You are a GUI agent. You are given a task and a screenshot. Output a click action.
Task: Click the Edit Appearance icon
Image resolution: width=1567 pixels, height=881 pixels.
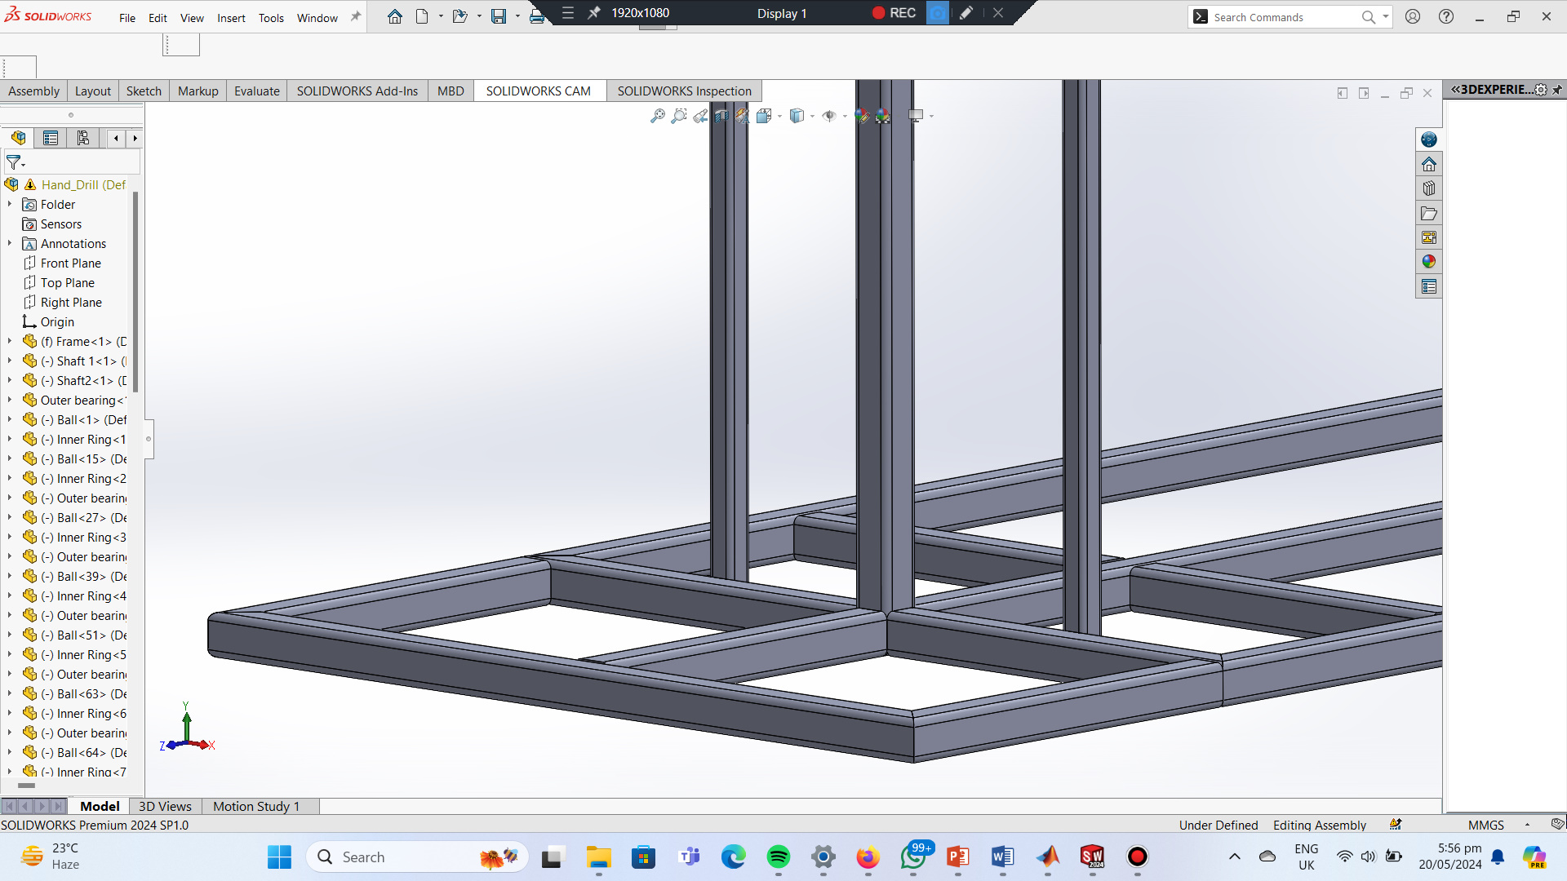[x=862, y=116]
